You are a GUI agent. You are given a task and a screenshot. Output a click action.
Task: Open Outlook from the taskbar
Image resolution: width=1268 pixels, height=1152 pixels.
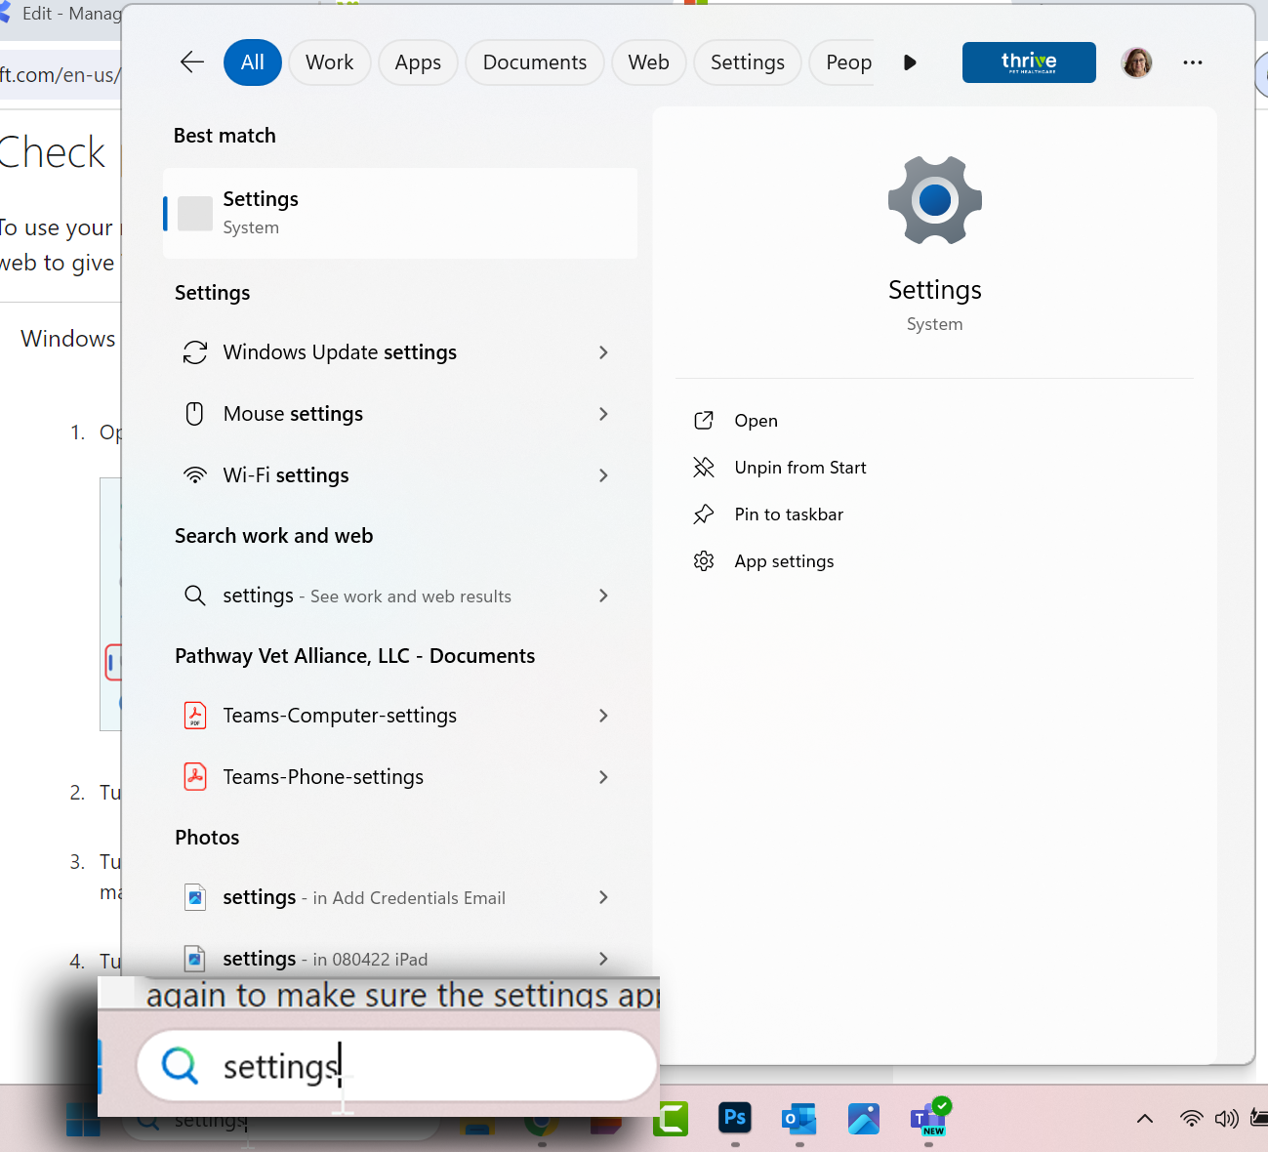point(799,1119)
